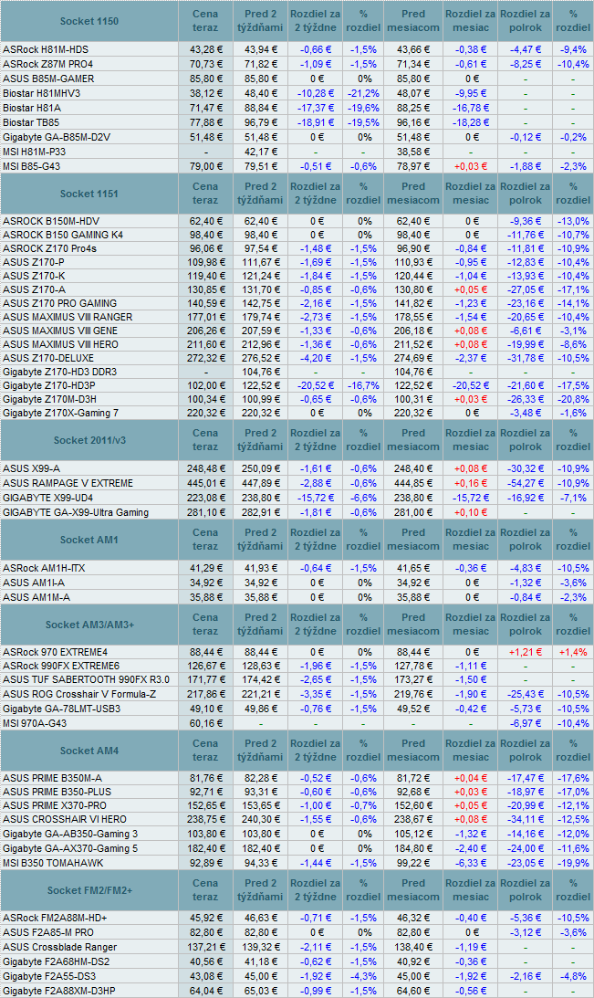Viewport: 594px width, 998px height.
Task: Click the ASUS ROG Crosshair V Formula-Z name
Action: pos(79,694)
